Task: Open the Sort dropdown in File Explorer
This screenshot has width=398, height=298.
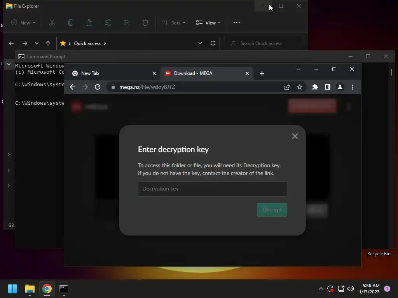Action: [x=174, y=23]
